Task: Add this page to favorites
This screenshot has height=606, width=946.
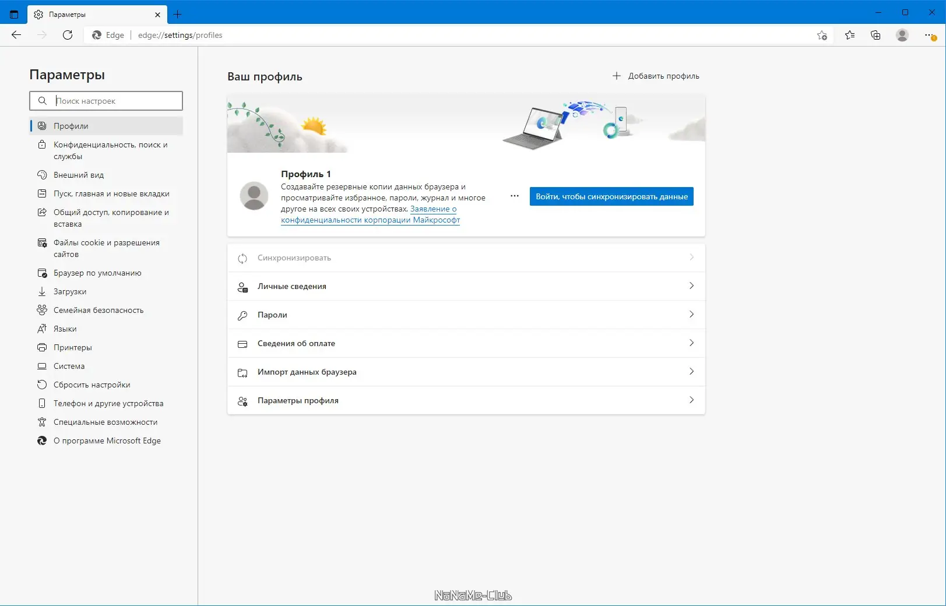Action: (x=822, y=35)
